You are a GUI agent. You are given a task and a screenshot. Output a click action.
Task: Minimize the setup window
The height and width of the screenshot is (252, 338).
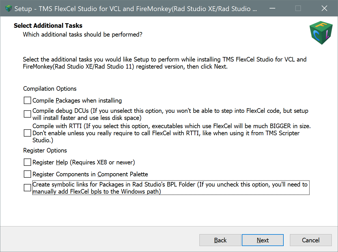272,8
